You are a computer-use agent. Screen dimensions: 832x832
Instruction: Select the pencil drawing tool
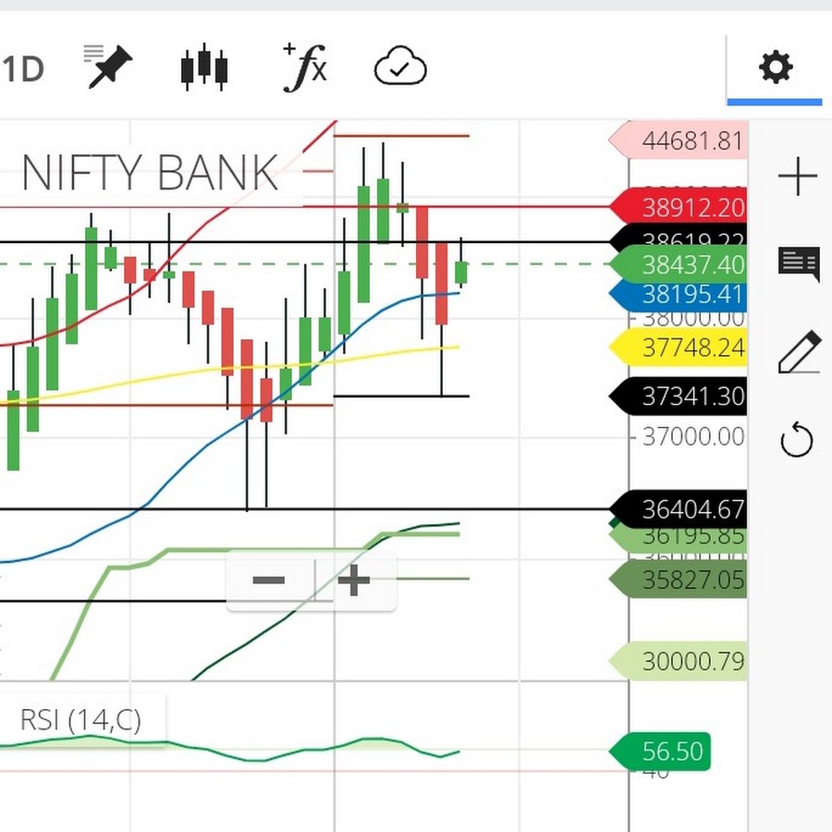[x=799, y=352]
